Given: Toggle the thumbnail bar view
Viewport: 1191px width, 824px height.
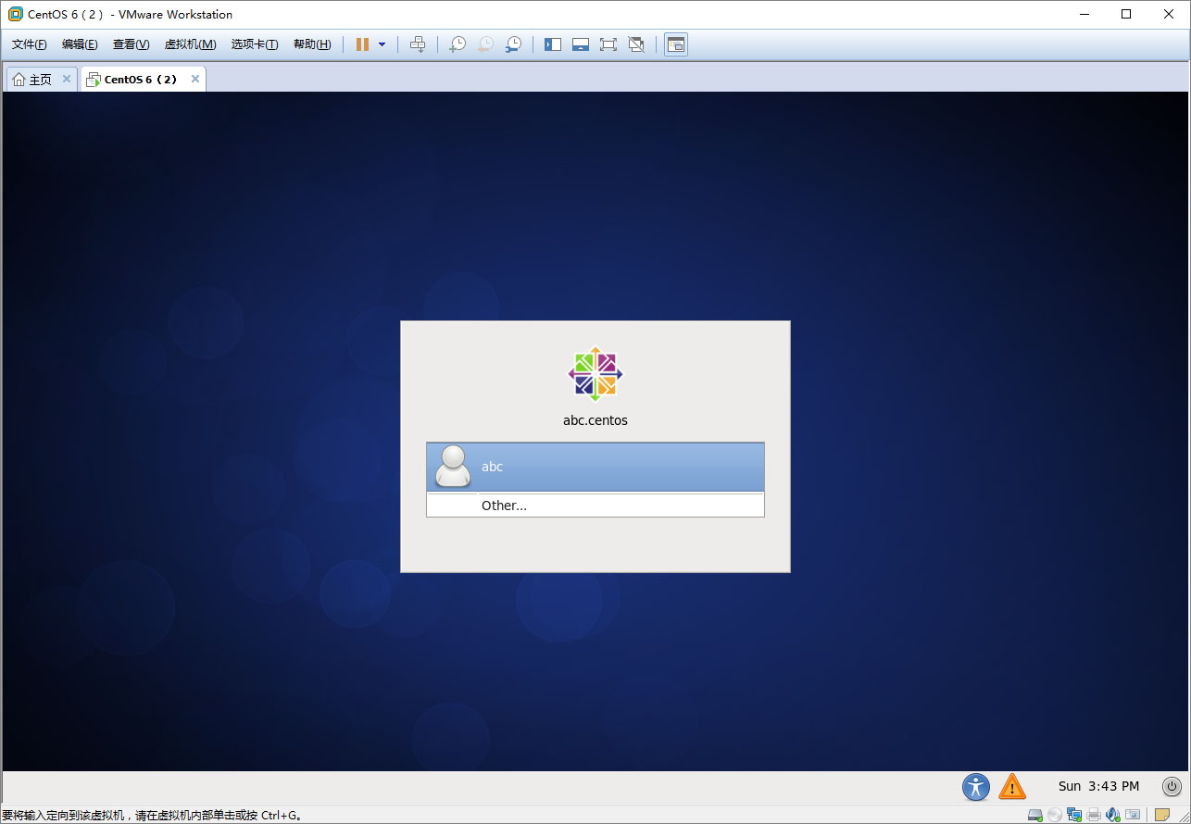Looking at the screenshot, I should [x=581, y=44].
